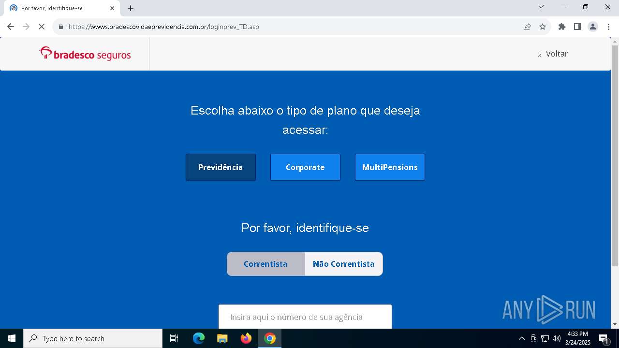619x348 pixels.
Task: Click the browser forward arrow
Action: (26, 27)
